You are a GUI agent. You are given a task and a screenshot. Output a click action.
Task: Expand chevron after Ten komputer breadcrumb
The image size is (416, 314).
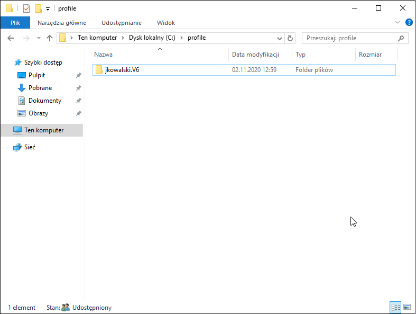tap(123, 38)
